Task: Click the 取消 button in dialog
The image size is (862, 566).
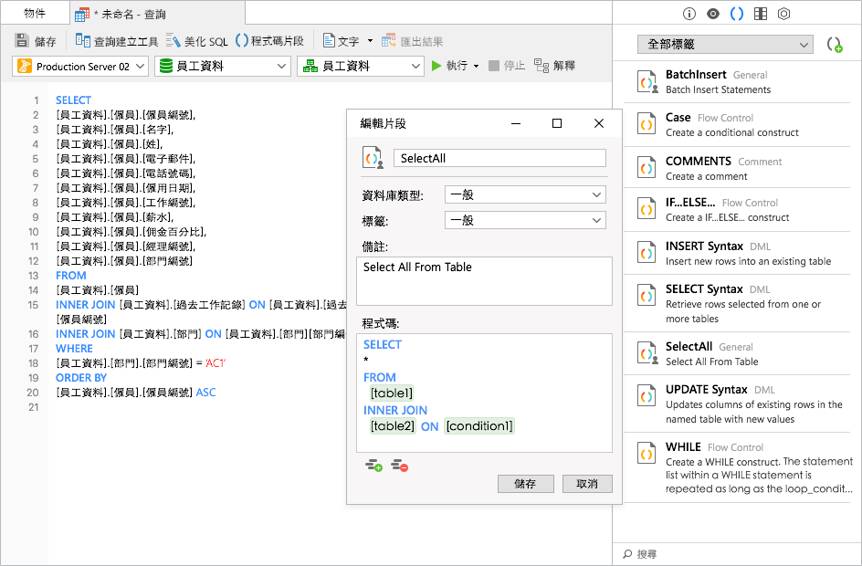Action: [x=586, y=484]
